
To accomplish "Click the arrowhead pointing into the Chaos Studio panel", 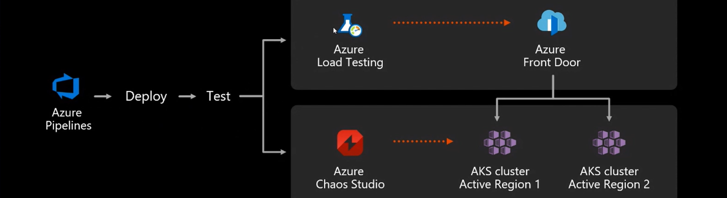I will click(283, 152).
